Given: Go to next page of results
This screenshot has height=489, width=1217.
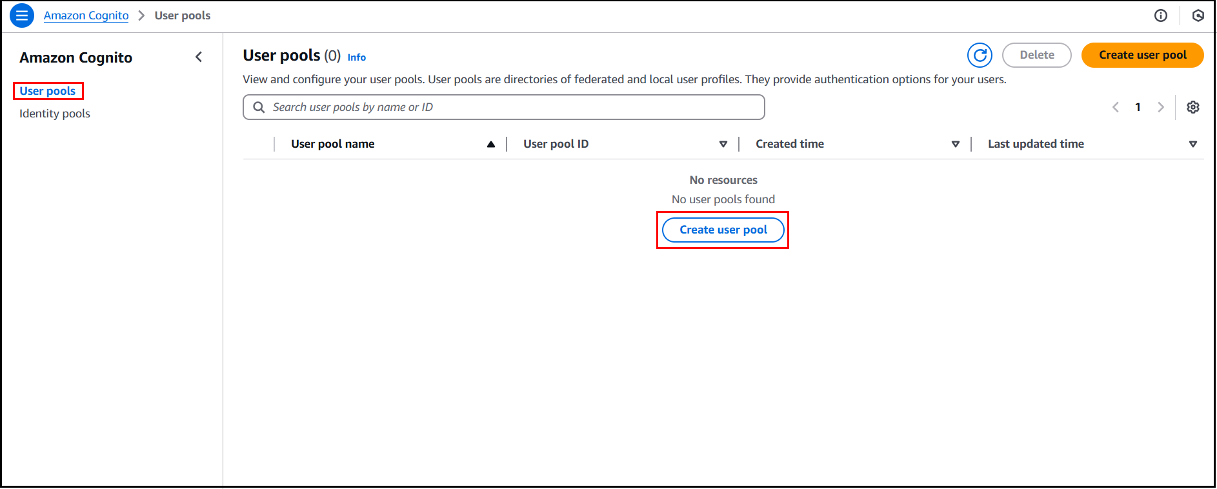Looking at the screenshot, I should [1160, 107].
